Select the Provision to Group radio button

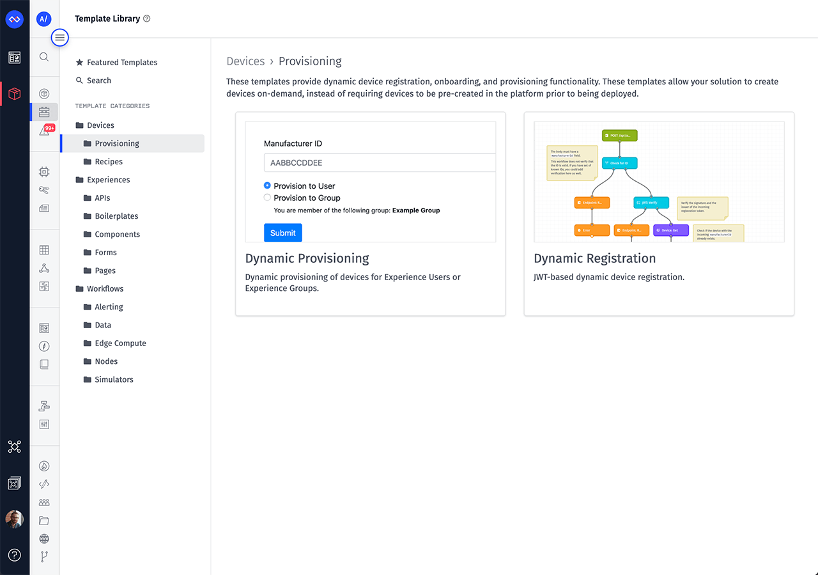pyautogui.click(x=267, y=198)
